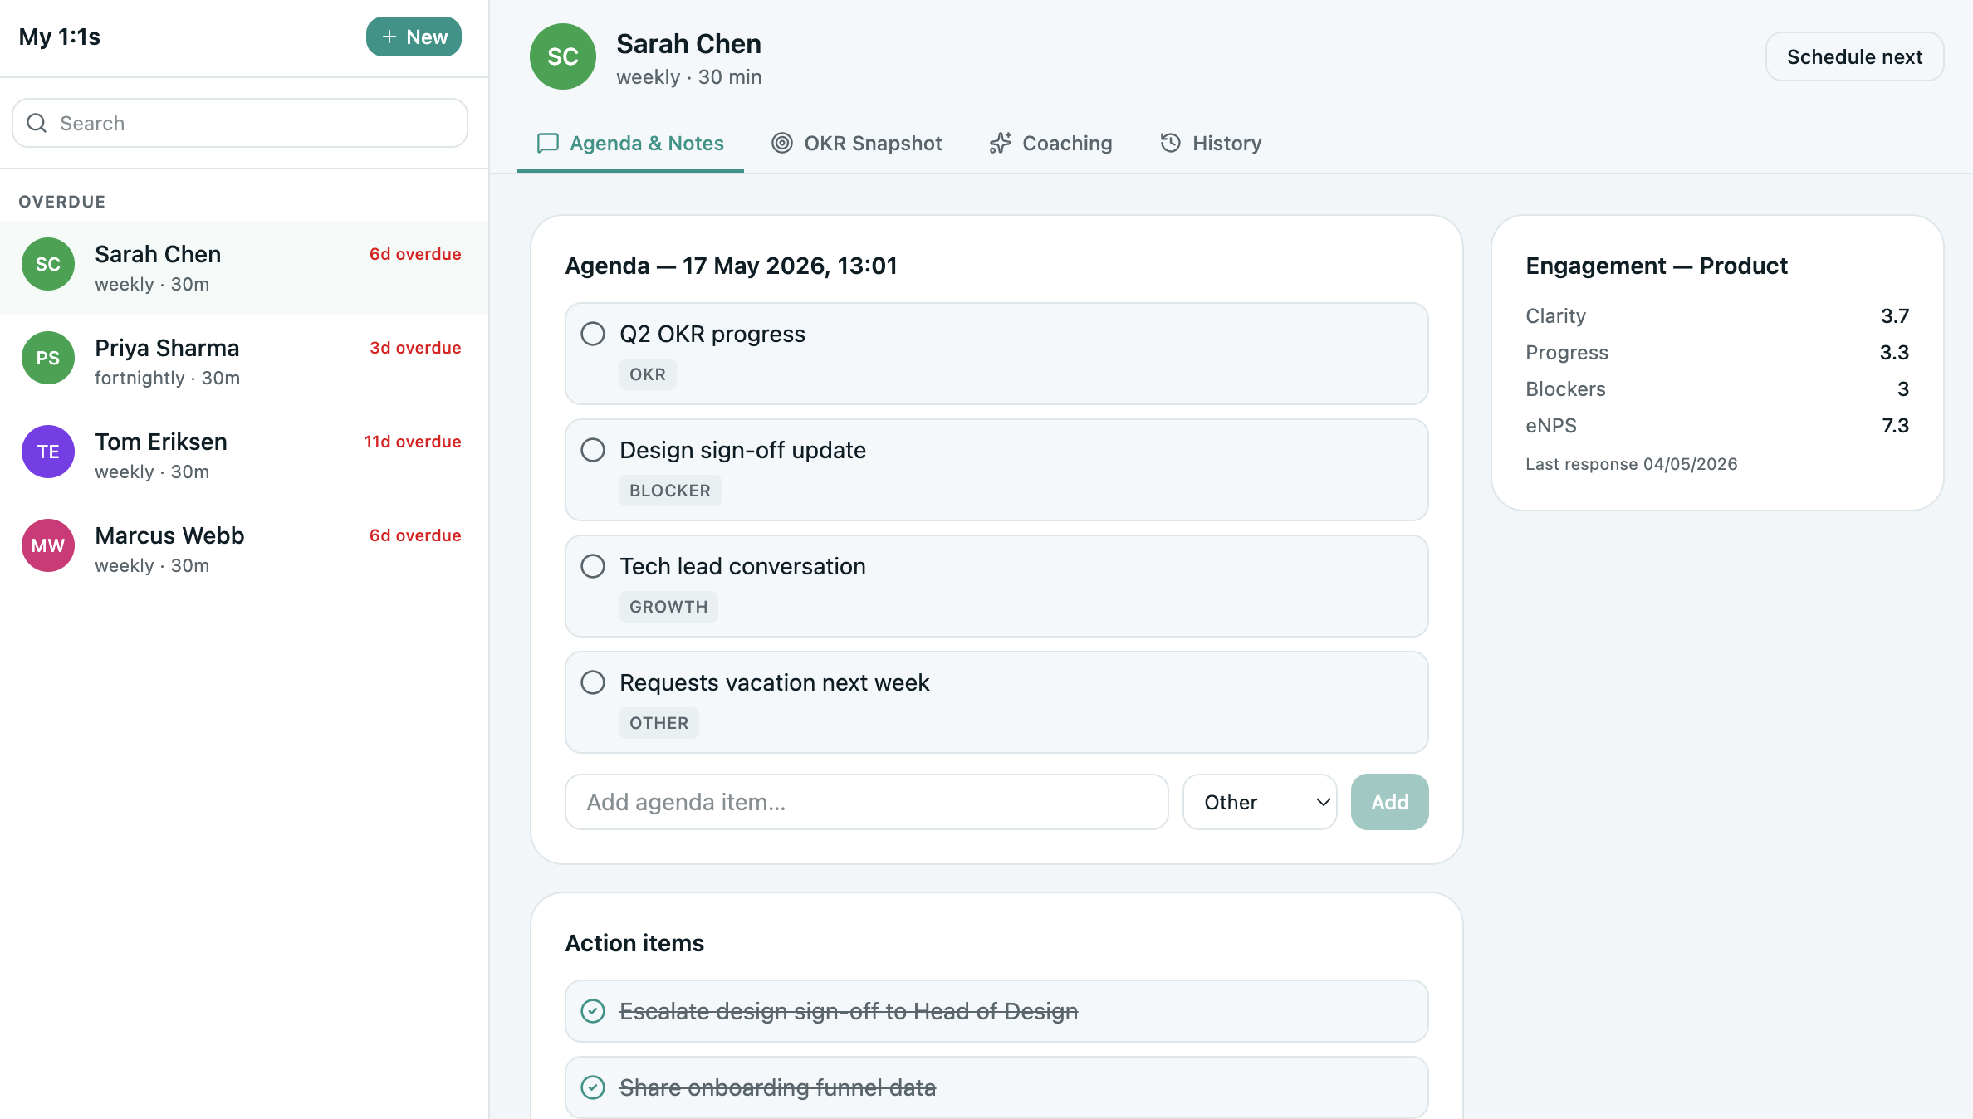This screenshot has width=1973, height=1119.
Task: Click '3d overdue' label for Priya Sharma
Action: (415, 348)
